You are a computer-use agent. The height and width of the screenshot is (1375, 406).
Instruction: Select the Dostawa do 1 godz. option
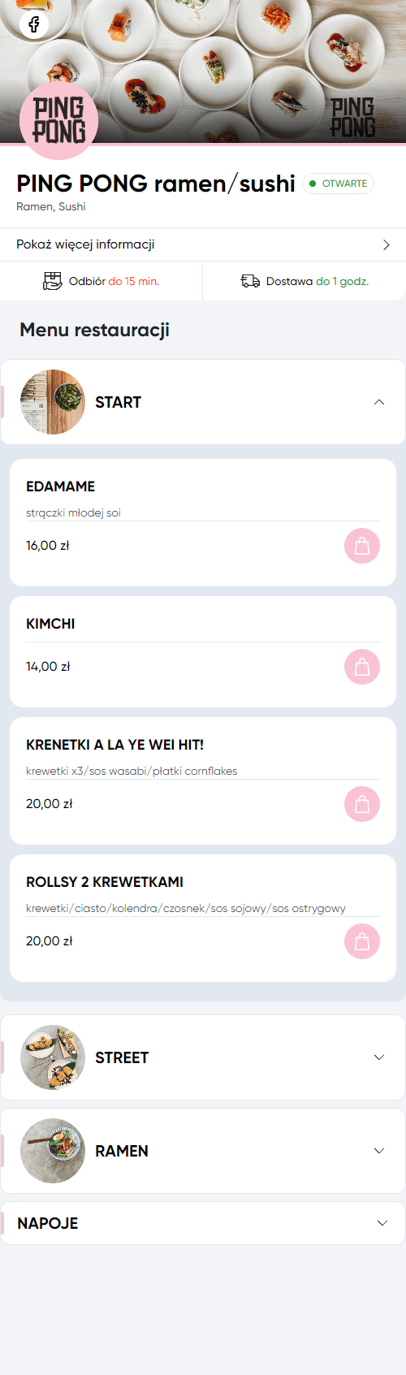(304, 281)
